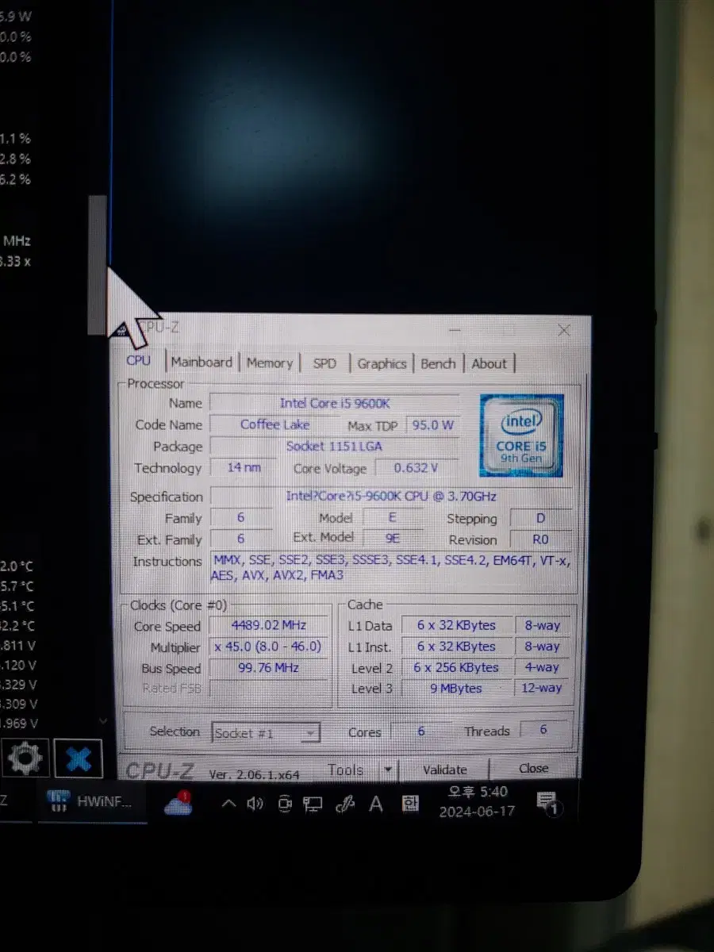The width and height of the screenshot is (714, 952).
Task: Click the Intel Core i5 9th Gen logo
Action: [x=521, y=435]
